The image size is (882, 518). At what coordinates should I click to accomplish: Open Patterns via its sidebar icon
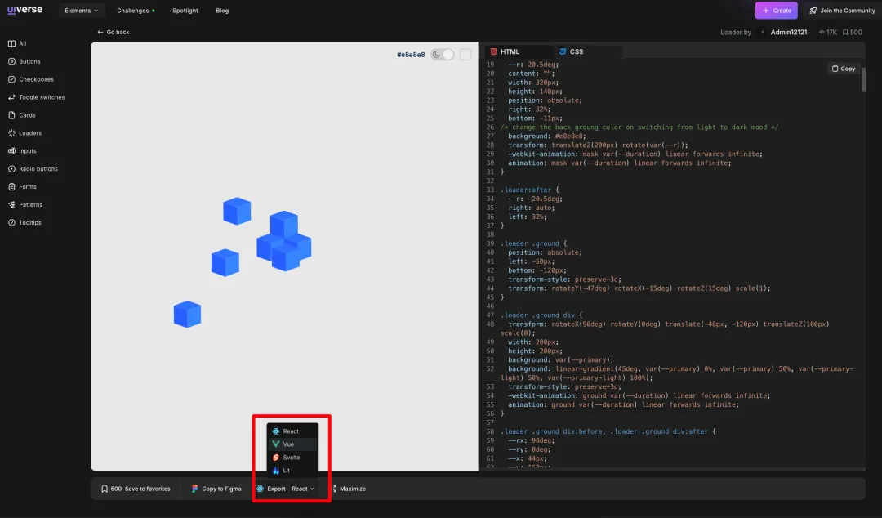click(11, 205)
